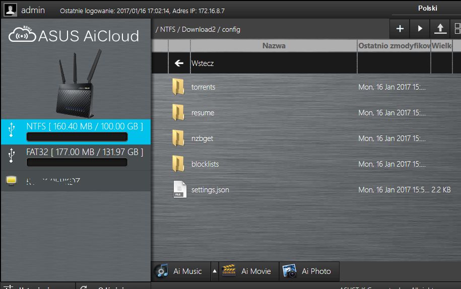This screenshot has height=289, width=461.
Task: Select FAT32 177.00 MB / 131.97 GB drive
Action: coord(76,157)
